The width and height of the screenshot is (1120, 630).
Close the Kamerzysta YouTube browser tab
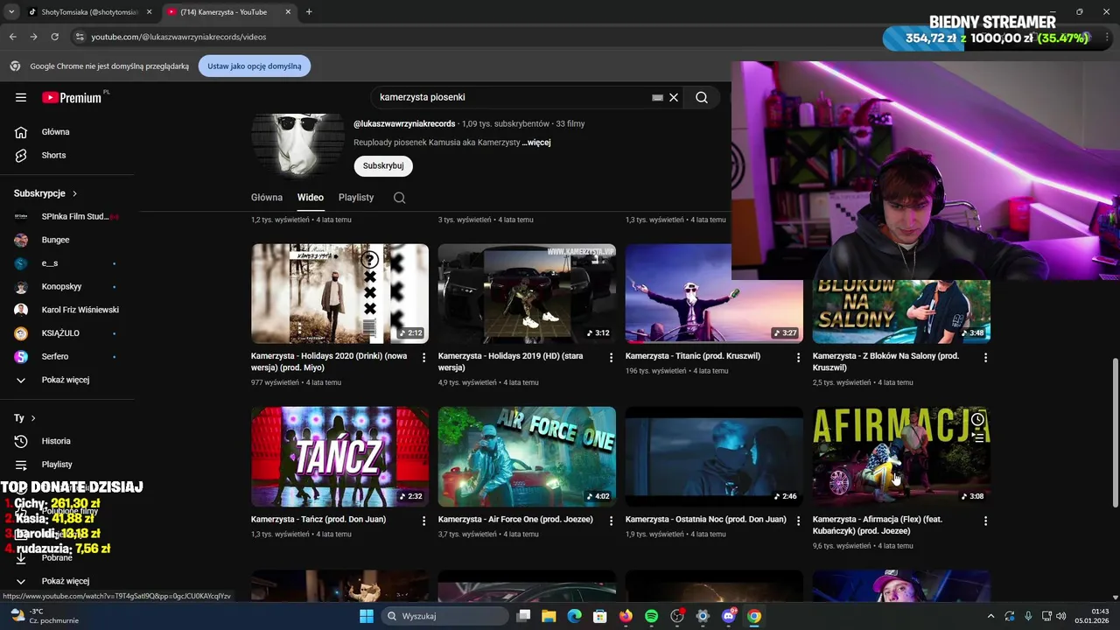[x=288, y=12]
